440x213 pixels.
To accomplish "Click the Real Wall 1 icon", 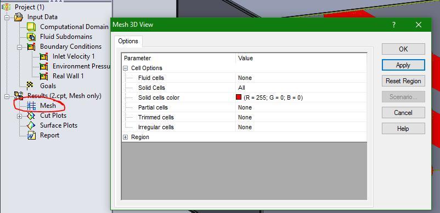I will [x=44, y=76].
